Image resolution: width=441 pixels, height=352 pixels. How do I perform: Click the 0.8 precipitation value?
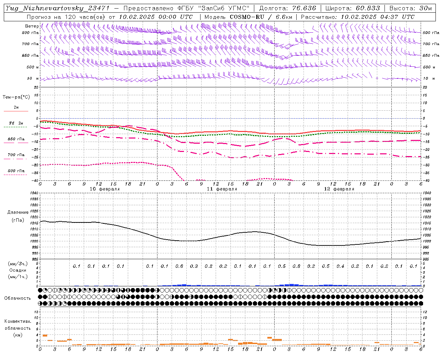pyautogui.click(x=296, y=266)
